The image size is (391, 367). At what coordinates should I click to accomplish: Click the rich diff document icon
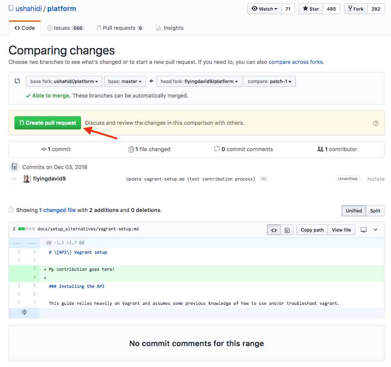287,230
